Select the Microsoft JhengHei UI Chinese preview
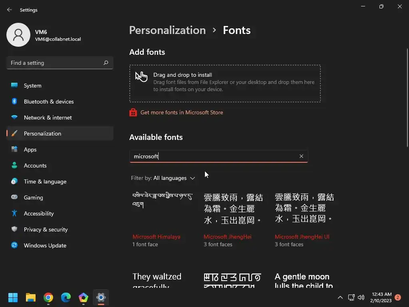This screenshot has width=409, height=307. [x=304, y=208]
